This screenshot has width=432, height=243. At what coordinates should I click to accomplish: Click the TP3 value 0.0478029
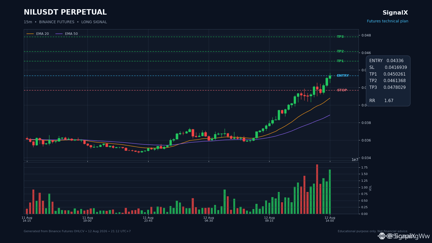click(394, 87)
